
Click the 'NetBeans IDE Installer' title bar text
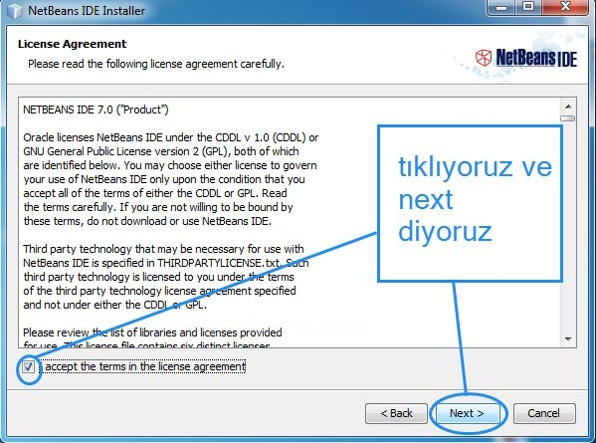tap(87, 11)
